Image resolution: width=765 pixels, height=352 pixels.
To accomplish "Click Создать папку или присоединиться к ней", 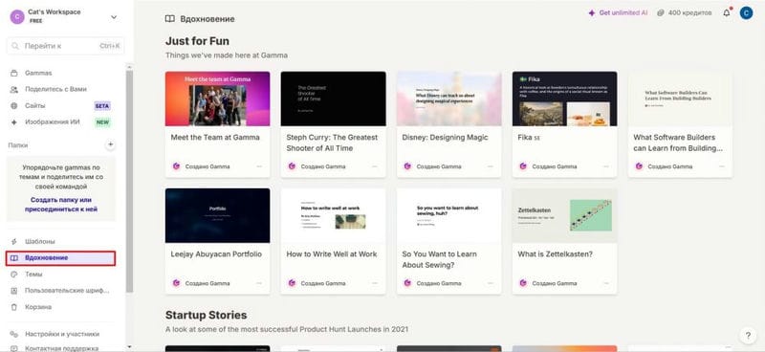I will tap(61, 205).
